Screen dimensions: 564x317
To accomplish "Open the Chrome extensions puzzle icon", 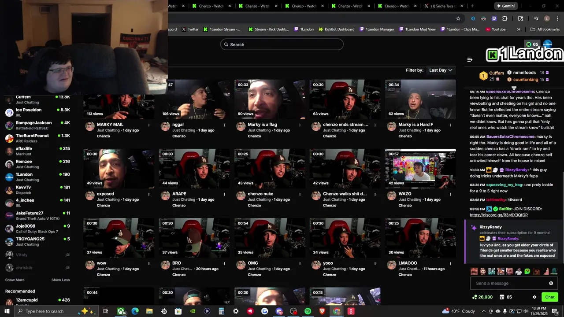I will [505, 18].
